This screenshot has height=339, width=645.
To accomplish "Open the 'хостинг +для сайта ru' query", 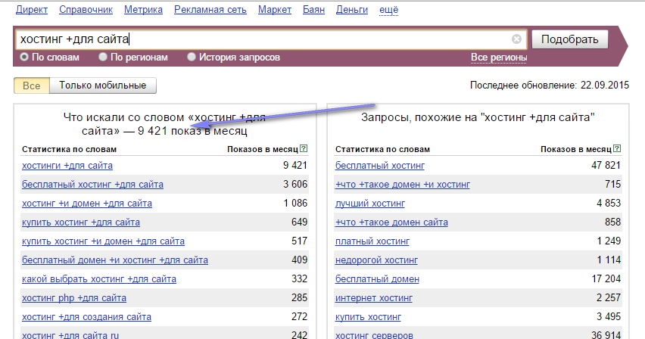I will tap(70, 335).
